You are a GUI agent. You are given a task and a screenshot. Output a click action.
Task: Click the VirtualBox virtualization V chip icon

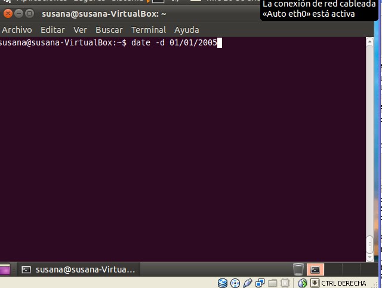coord(285,283)
